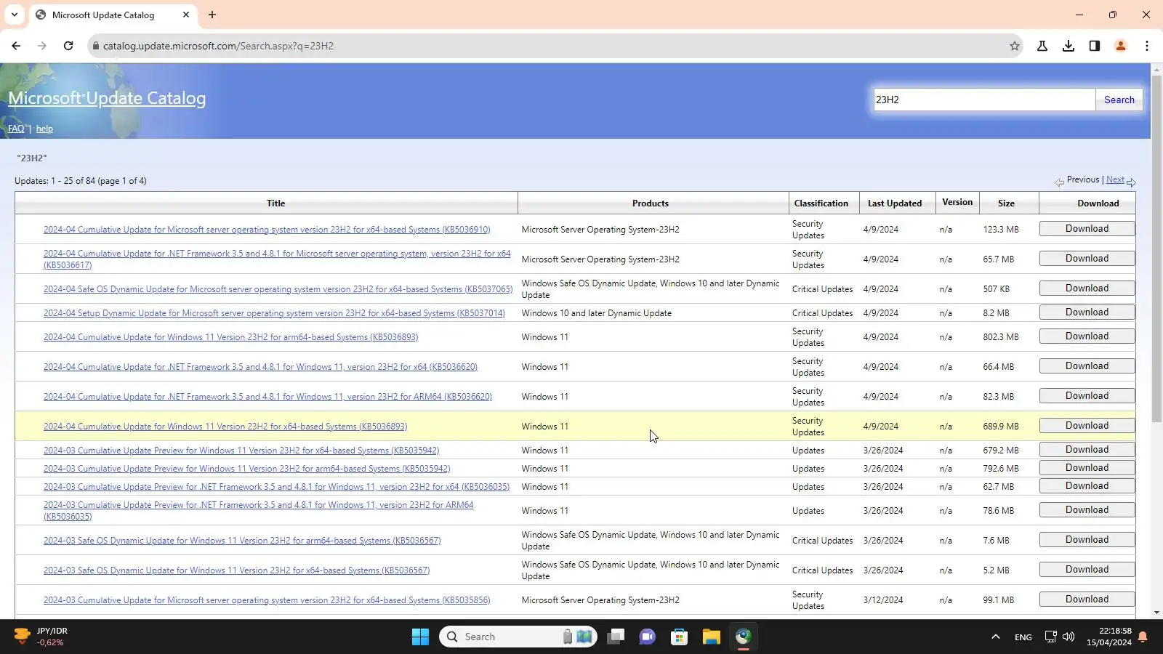Open the browser downloads icon

click(x=1069, y=46)
